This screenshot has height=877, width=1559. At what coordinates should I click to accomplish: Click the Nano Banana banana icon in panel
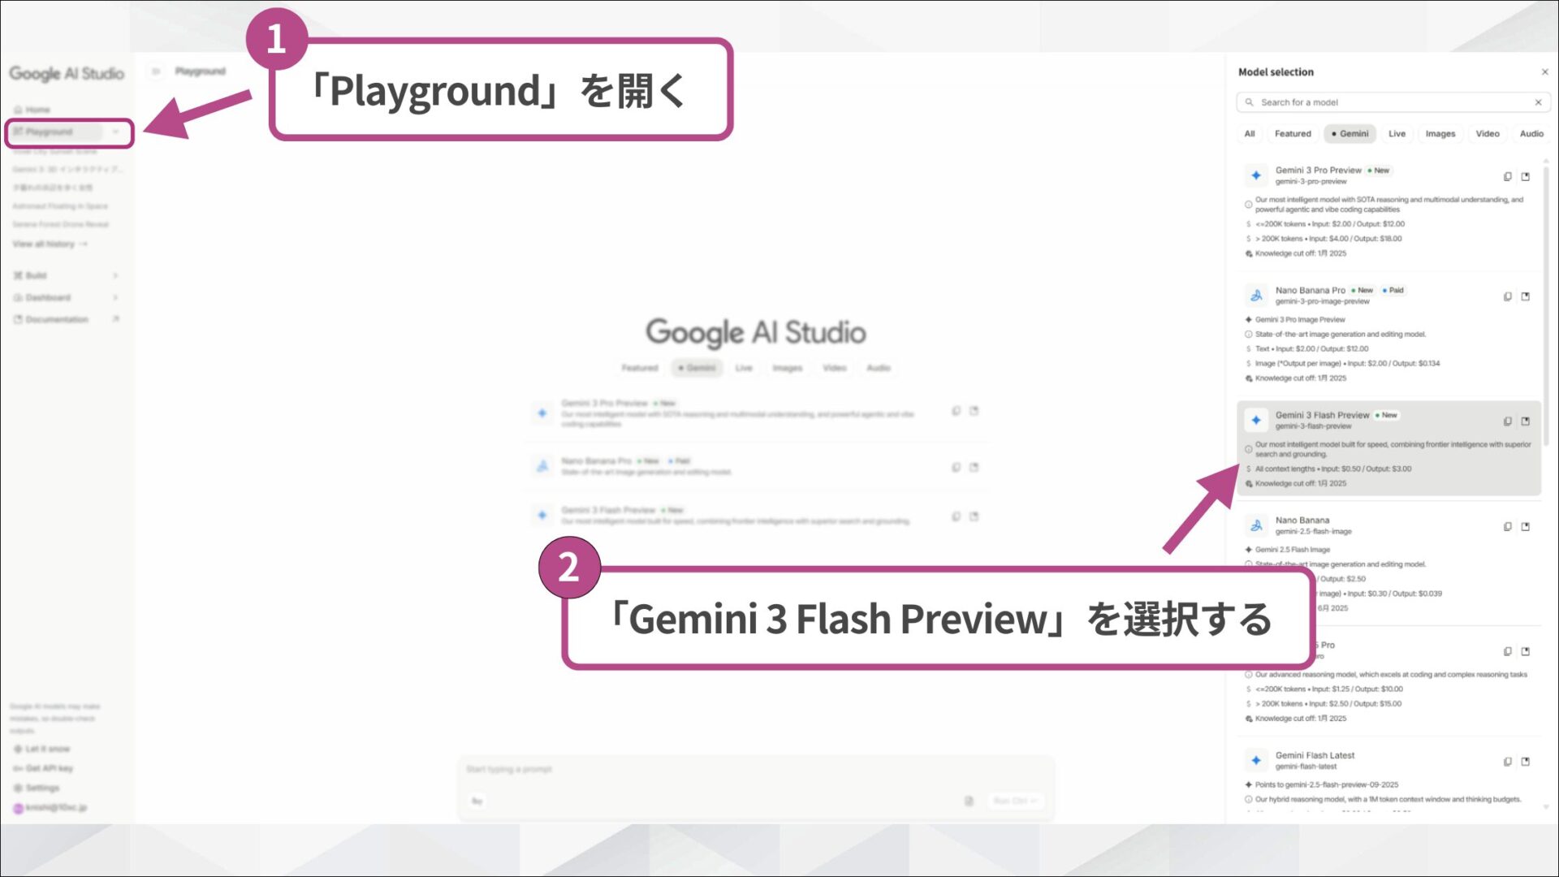pyautogui.click(x=1256, y=525)
